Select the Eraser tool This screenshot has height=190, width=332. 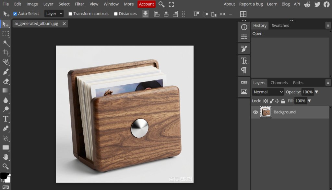pos(6,81)
